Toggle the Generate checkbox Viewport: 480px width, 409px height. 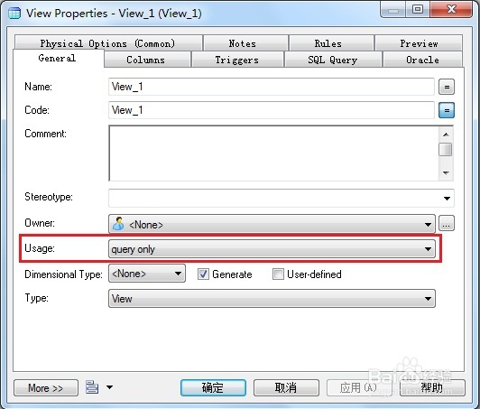click(x=203, y=274)
